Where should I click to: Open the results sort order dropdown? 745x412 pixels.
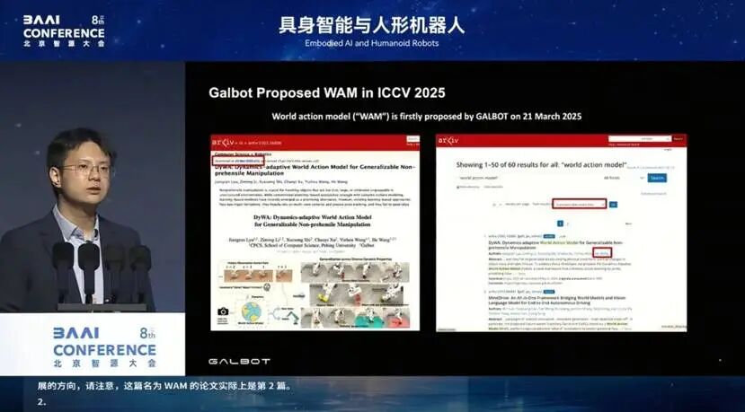coord(579,204)
